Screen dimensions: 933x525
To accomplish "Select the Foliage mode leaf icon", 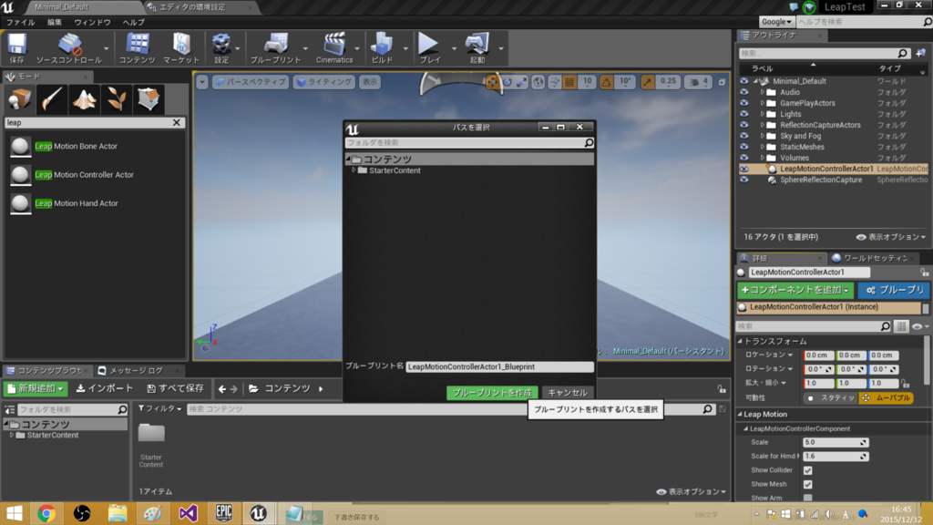I will click(x=116, y=98).
